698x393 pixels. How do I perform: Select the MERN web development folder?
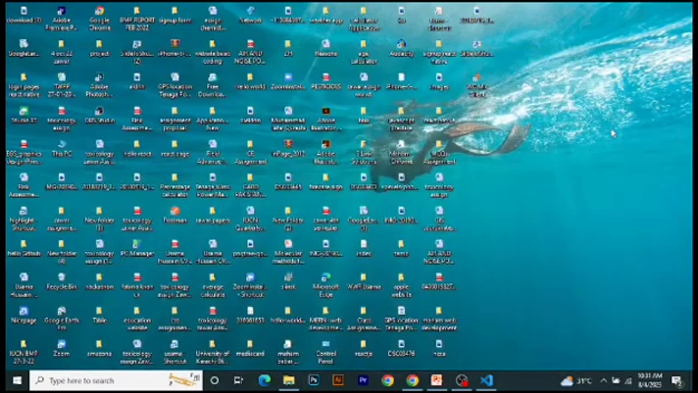point(326,318)
